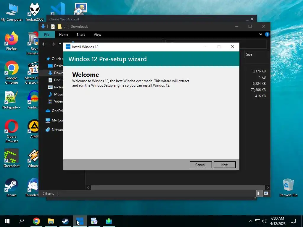
Task: Open Steam desktop shortcut
Action: pos(12,188)
